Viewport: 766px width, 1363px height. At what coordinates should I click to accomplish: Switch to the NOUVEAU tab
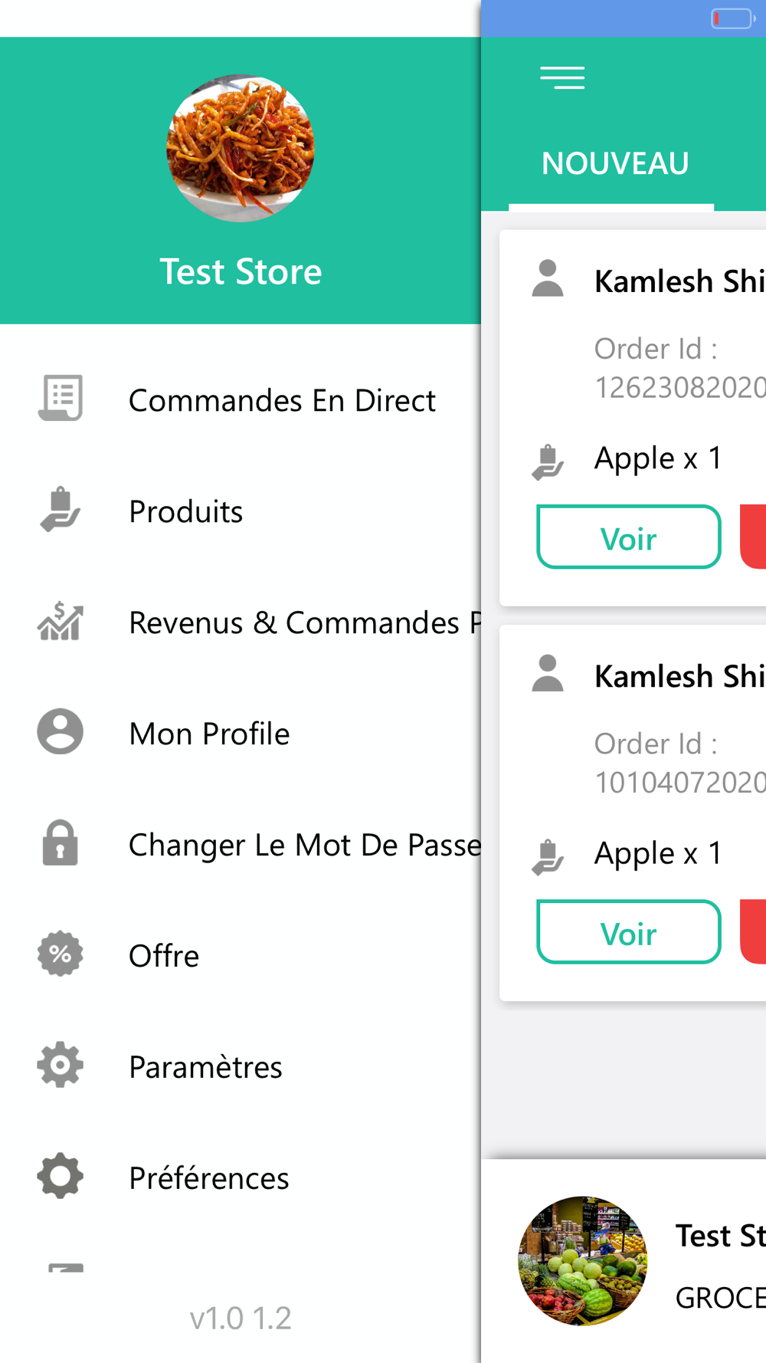(615, 163)
